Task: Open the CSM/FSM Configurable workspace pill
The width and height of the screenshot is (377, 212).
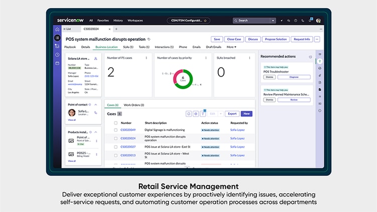Action: coord(189,21)
